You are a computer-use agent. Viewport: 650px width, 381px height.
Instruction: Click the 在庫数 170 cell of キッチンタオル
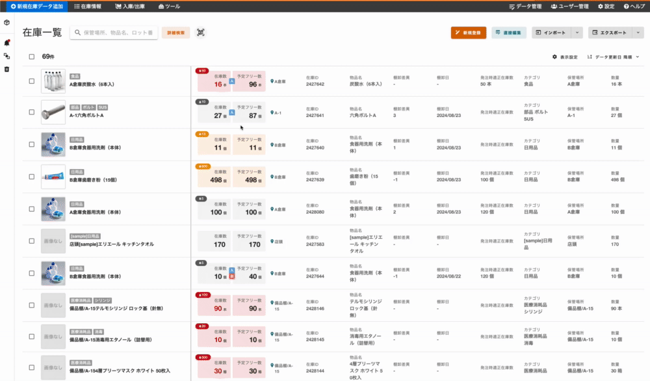tap(214, 241)
